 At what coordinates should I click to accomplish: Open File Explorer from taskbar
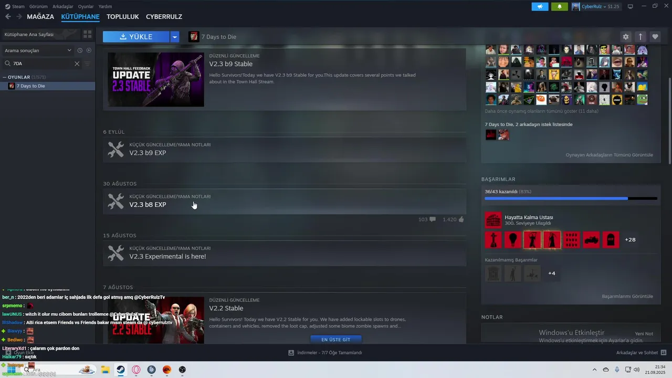coord(104,370)
